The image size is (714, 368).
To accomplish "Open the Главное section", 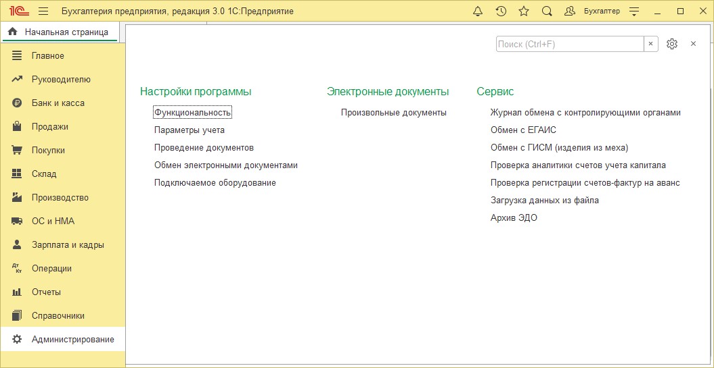I will (48, 56).
